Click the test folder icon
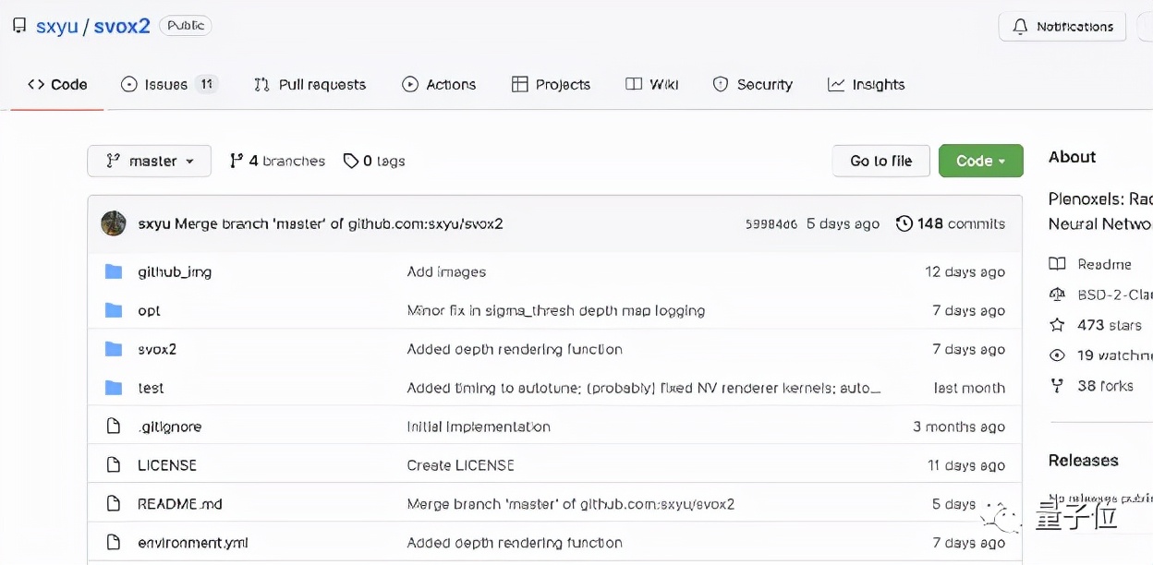 coord(114,388)
